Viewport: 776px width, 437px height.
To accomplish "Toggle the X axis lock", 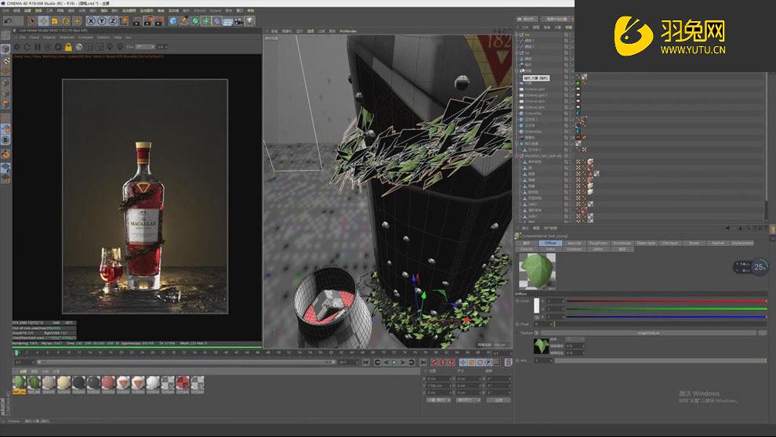I will 91,21.
